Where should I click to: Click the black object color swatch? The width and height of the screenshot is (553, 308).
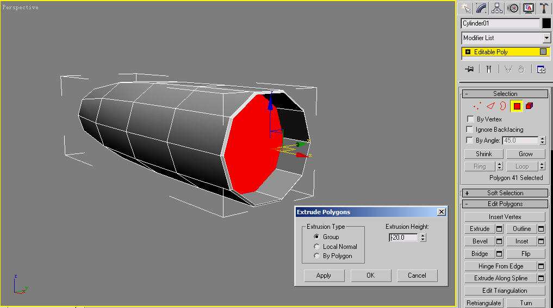coord(546,23)
